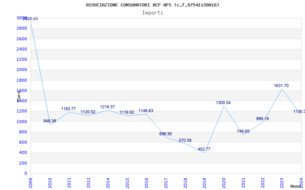Select the 1183.77 label for 2011
Screen dimensions: 305x190
pyautogui.click(x=69, y=109)
